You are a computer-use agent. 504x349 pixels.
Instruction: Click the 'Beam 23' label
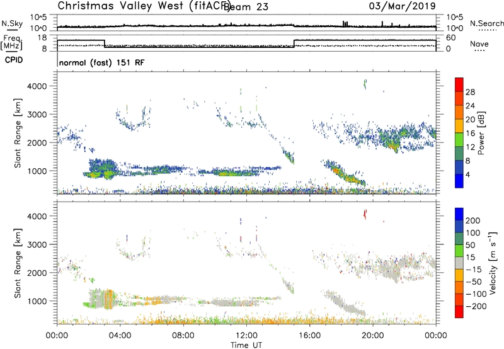point(246,7)
